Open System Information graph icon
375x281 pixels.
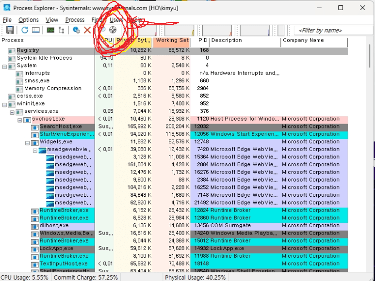pos(50,30)
